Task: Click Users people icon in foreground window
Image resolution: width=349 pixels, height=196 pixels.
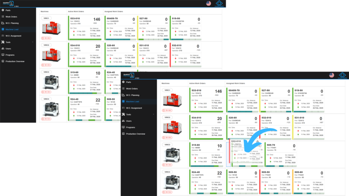Action: [x=123, y=121]
